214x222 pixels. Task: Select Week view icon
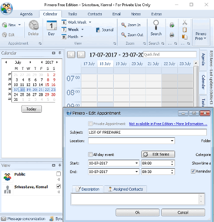[64, 29]
